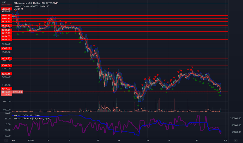Click the -25.00 Chande scale value
This screenshot has width=243, height=143.
coord(7,130)
